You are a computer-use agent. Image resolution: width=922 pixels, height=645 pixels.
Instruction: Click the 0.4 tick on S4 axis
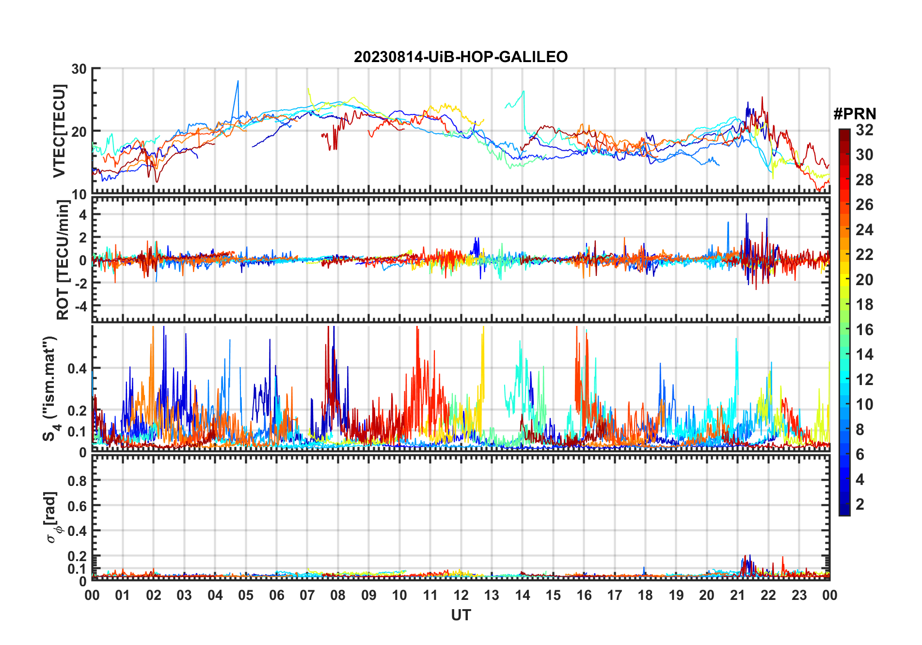pos(77,369)
